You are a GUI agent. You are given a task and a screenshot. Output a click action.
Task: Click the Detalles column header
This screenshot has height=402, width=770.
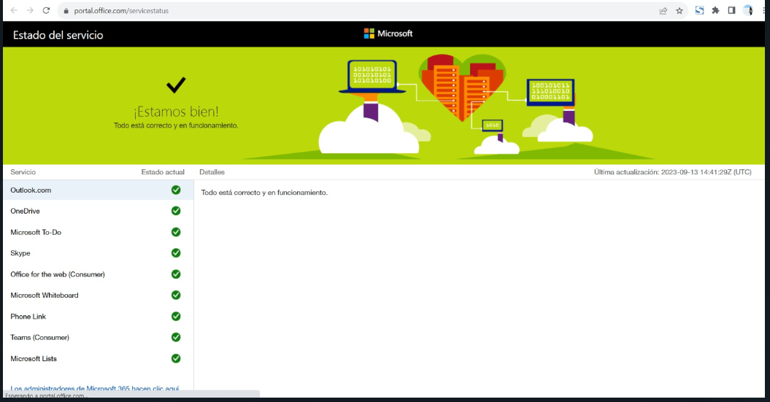click(212, 172)
